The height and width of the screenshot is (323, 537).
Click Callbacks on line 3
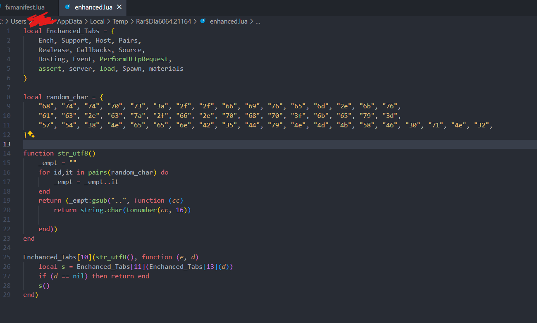pos(94,50)
